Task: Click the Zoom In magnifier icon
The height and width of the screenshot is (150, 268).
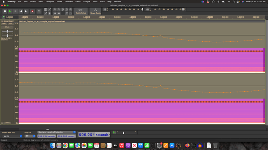Action: pos(55,10)
